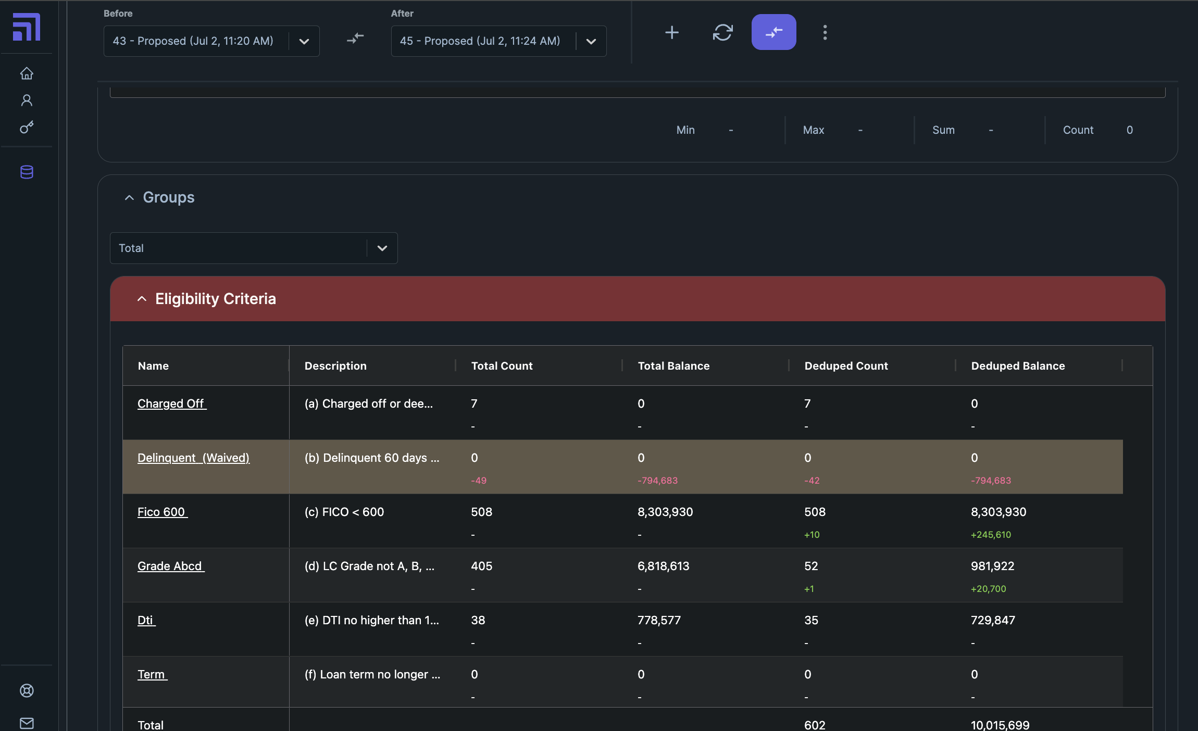
Task: Click the plus add icon
Action: 672,33
